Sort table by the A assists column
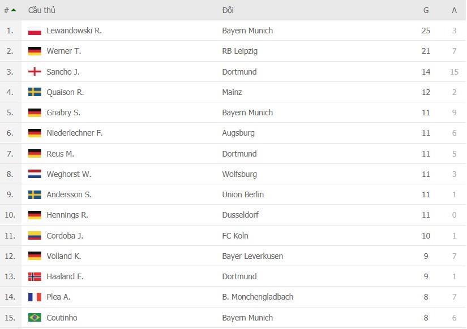Image resolution: width=467 pixels, height=329 pixels. (454, 10)
